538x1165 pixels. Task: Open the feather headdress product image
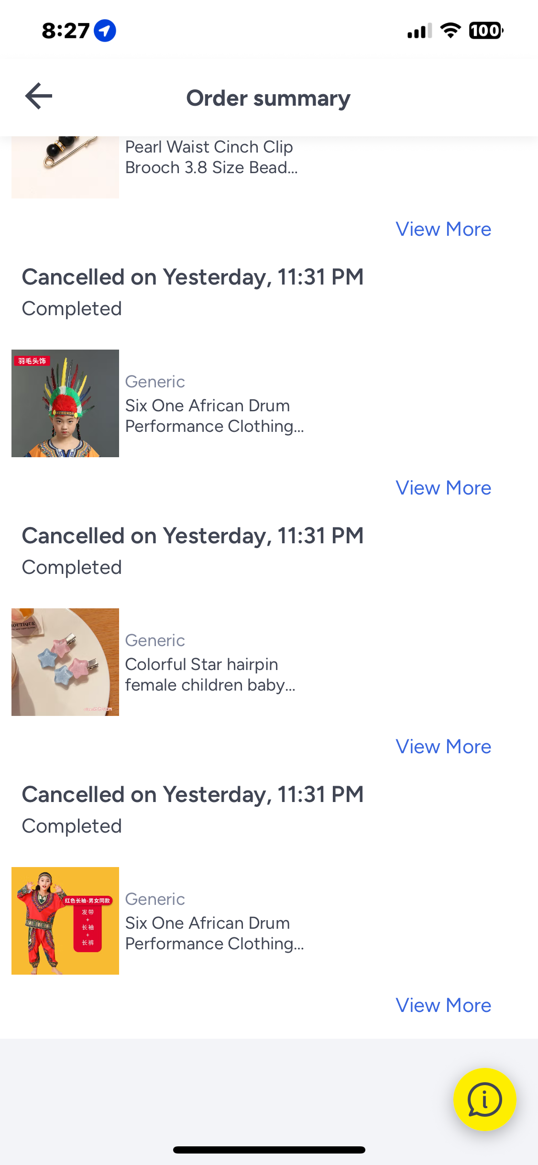65,403
